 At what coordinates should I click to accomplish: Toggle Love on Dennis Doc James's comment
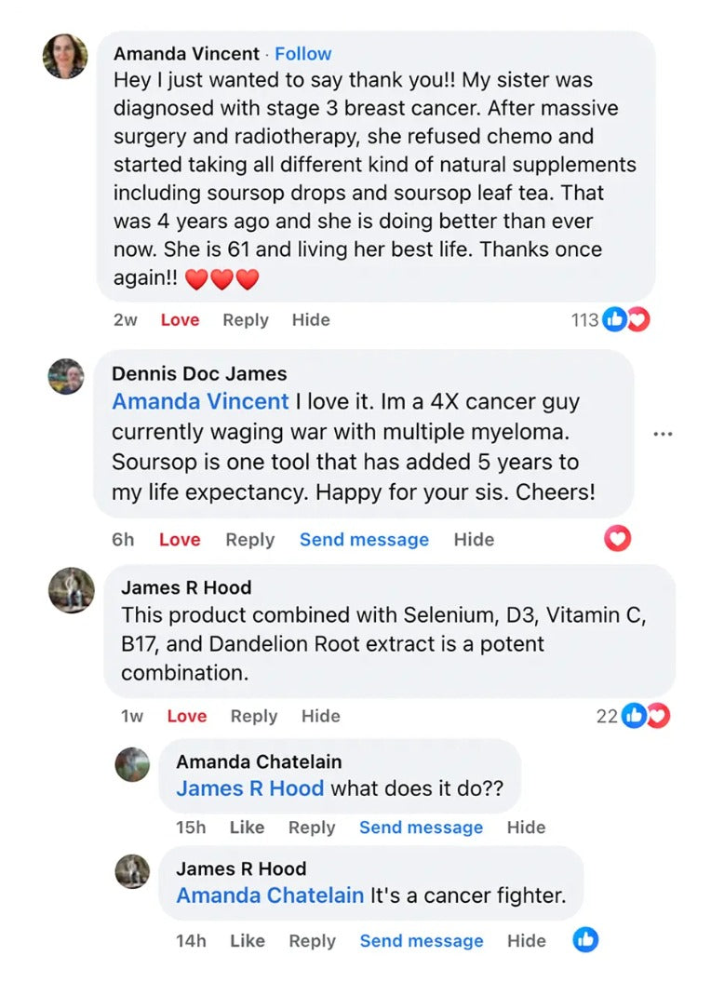click(180, 540)
